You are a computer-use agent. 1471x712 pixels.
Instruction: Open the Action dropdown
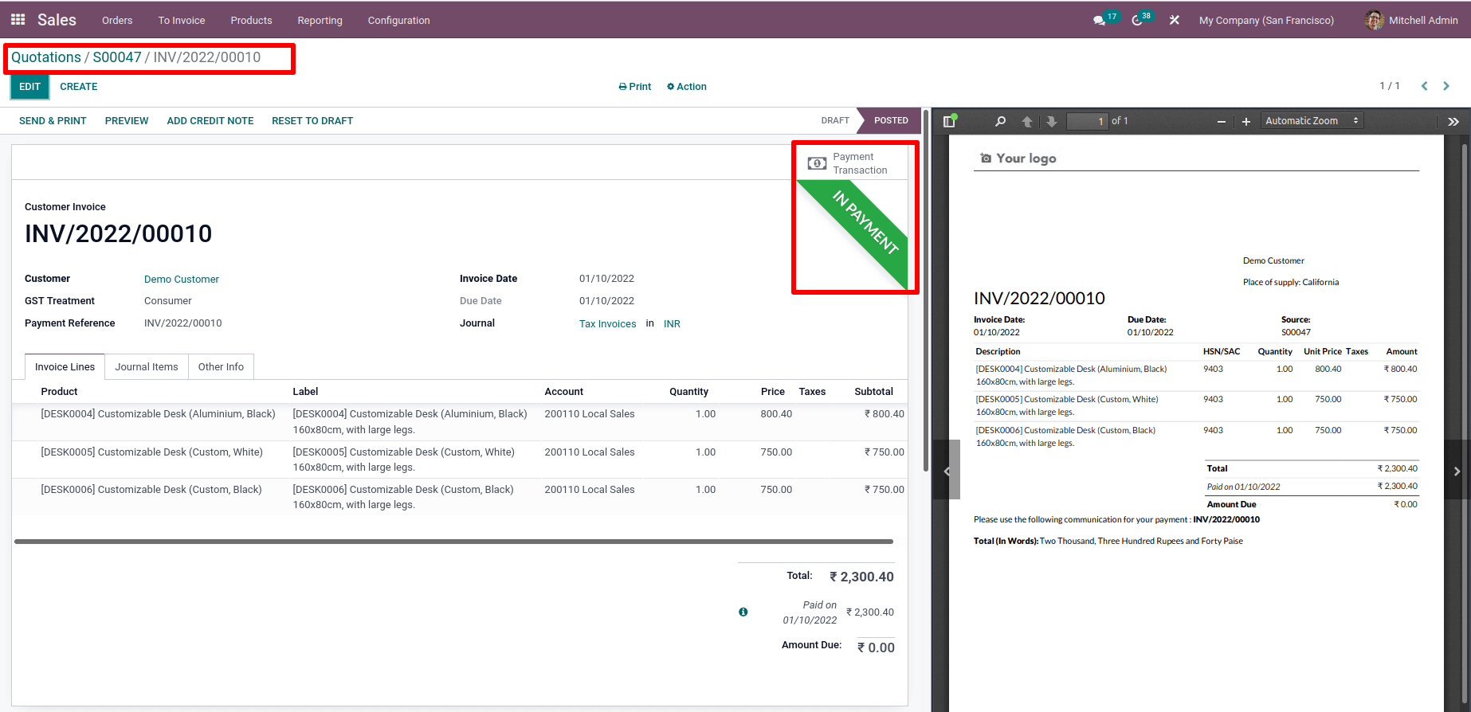click(687, 86)
